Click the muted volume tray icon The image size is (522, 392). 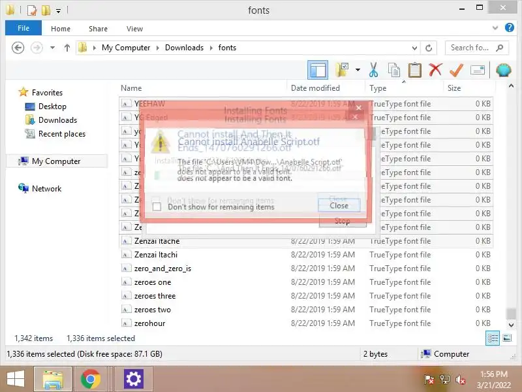coord(460,380)
